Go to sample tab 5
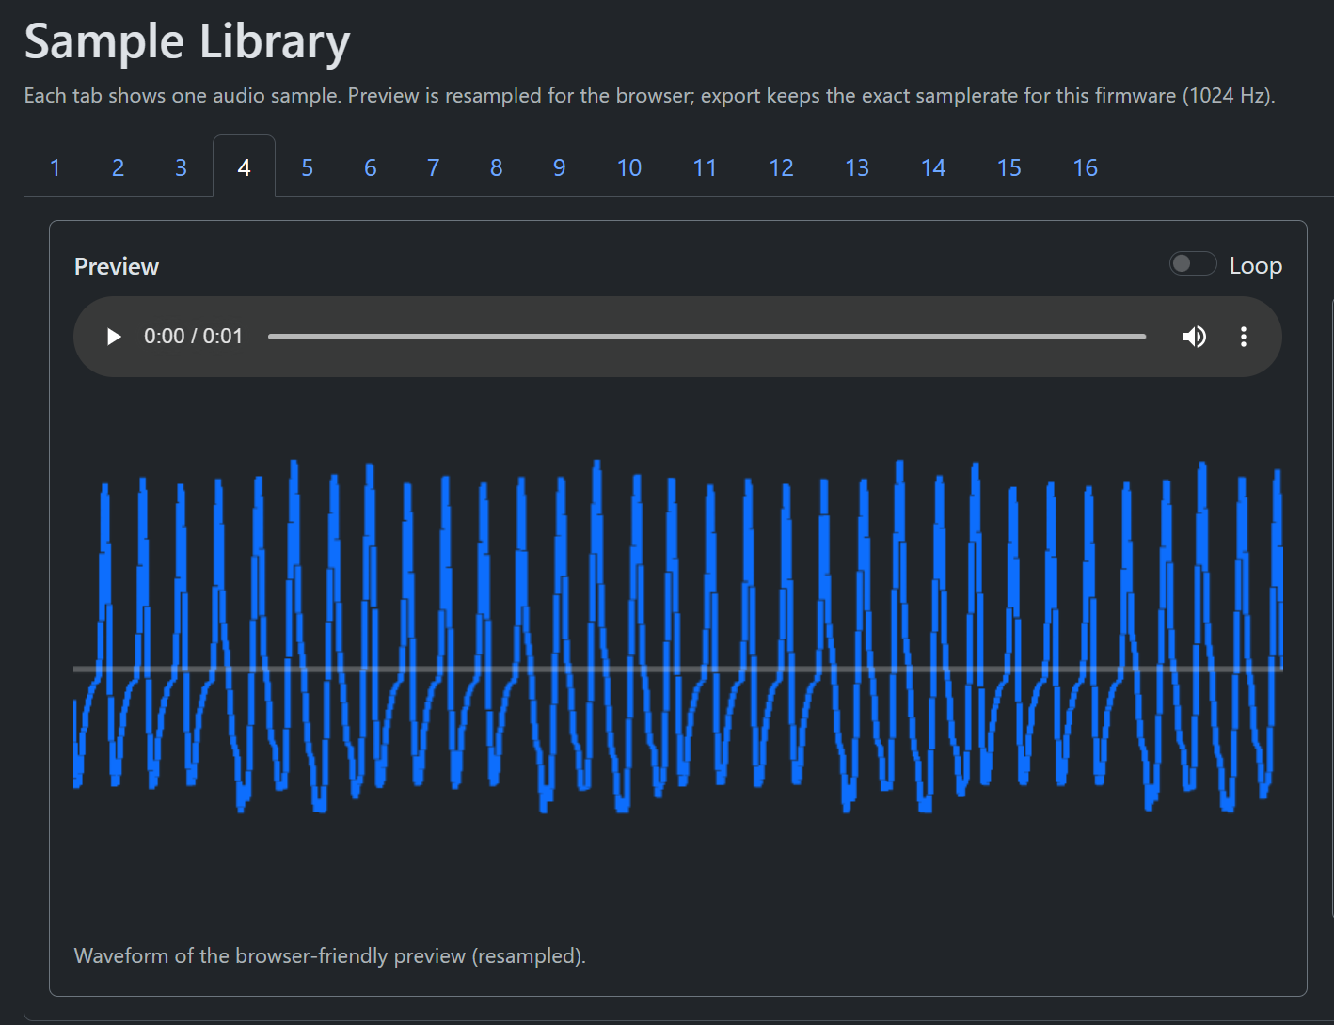Image resolution: width=1334 pixels, height=1025 pixels. pyautogui.click(x=307, y=167)
